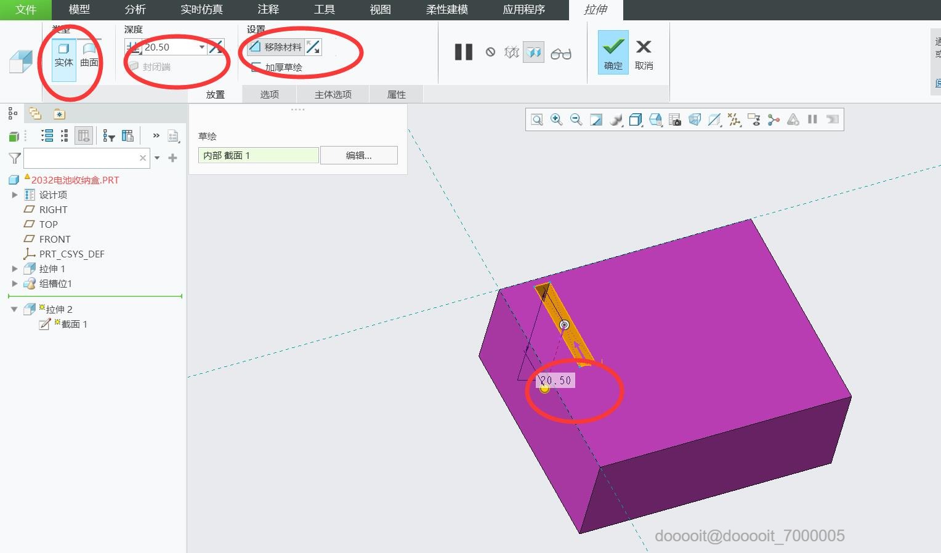The image size is (941, 553).
Task: Toggle 移除材料 remove material
Action: (275, 47)
